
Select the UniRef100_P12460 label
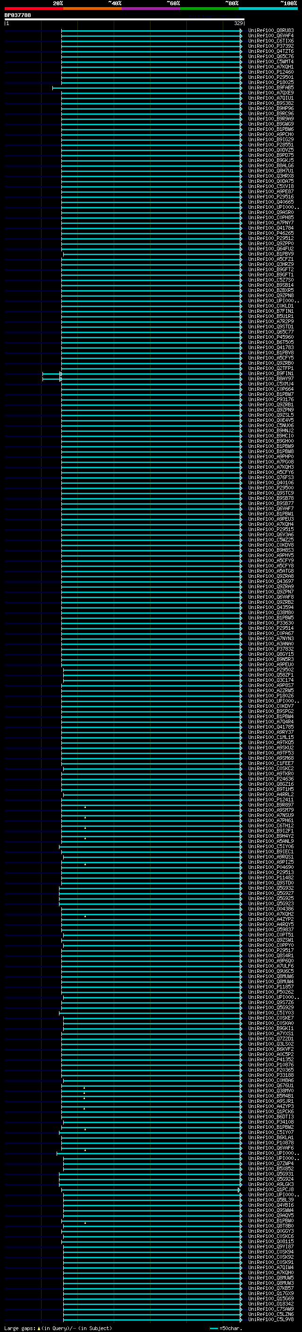click(271, 72)
